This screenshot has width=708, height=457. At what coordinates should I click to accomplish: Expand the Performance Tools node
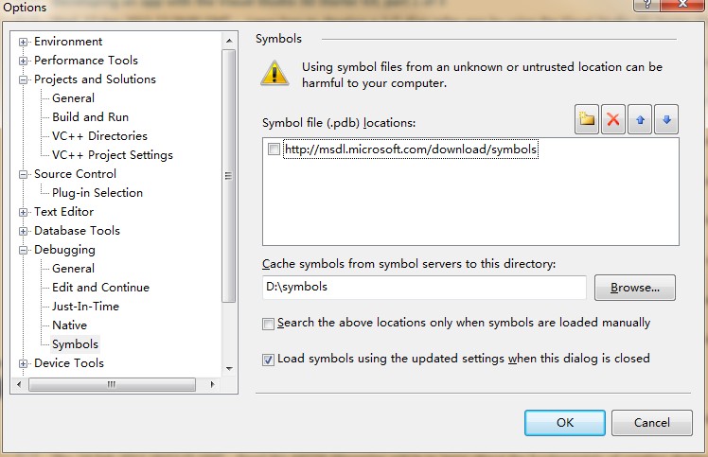23,61
